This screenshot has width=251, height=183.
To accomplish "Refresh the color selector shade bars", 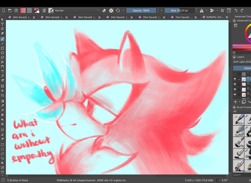I will [x=234, y=53].
